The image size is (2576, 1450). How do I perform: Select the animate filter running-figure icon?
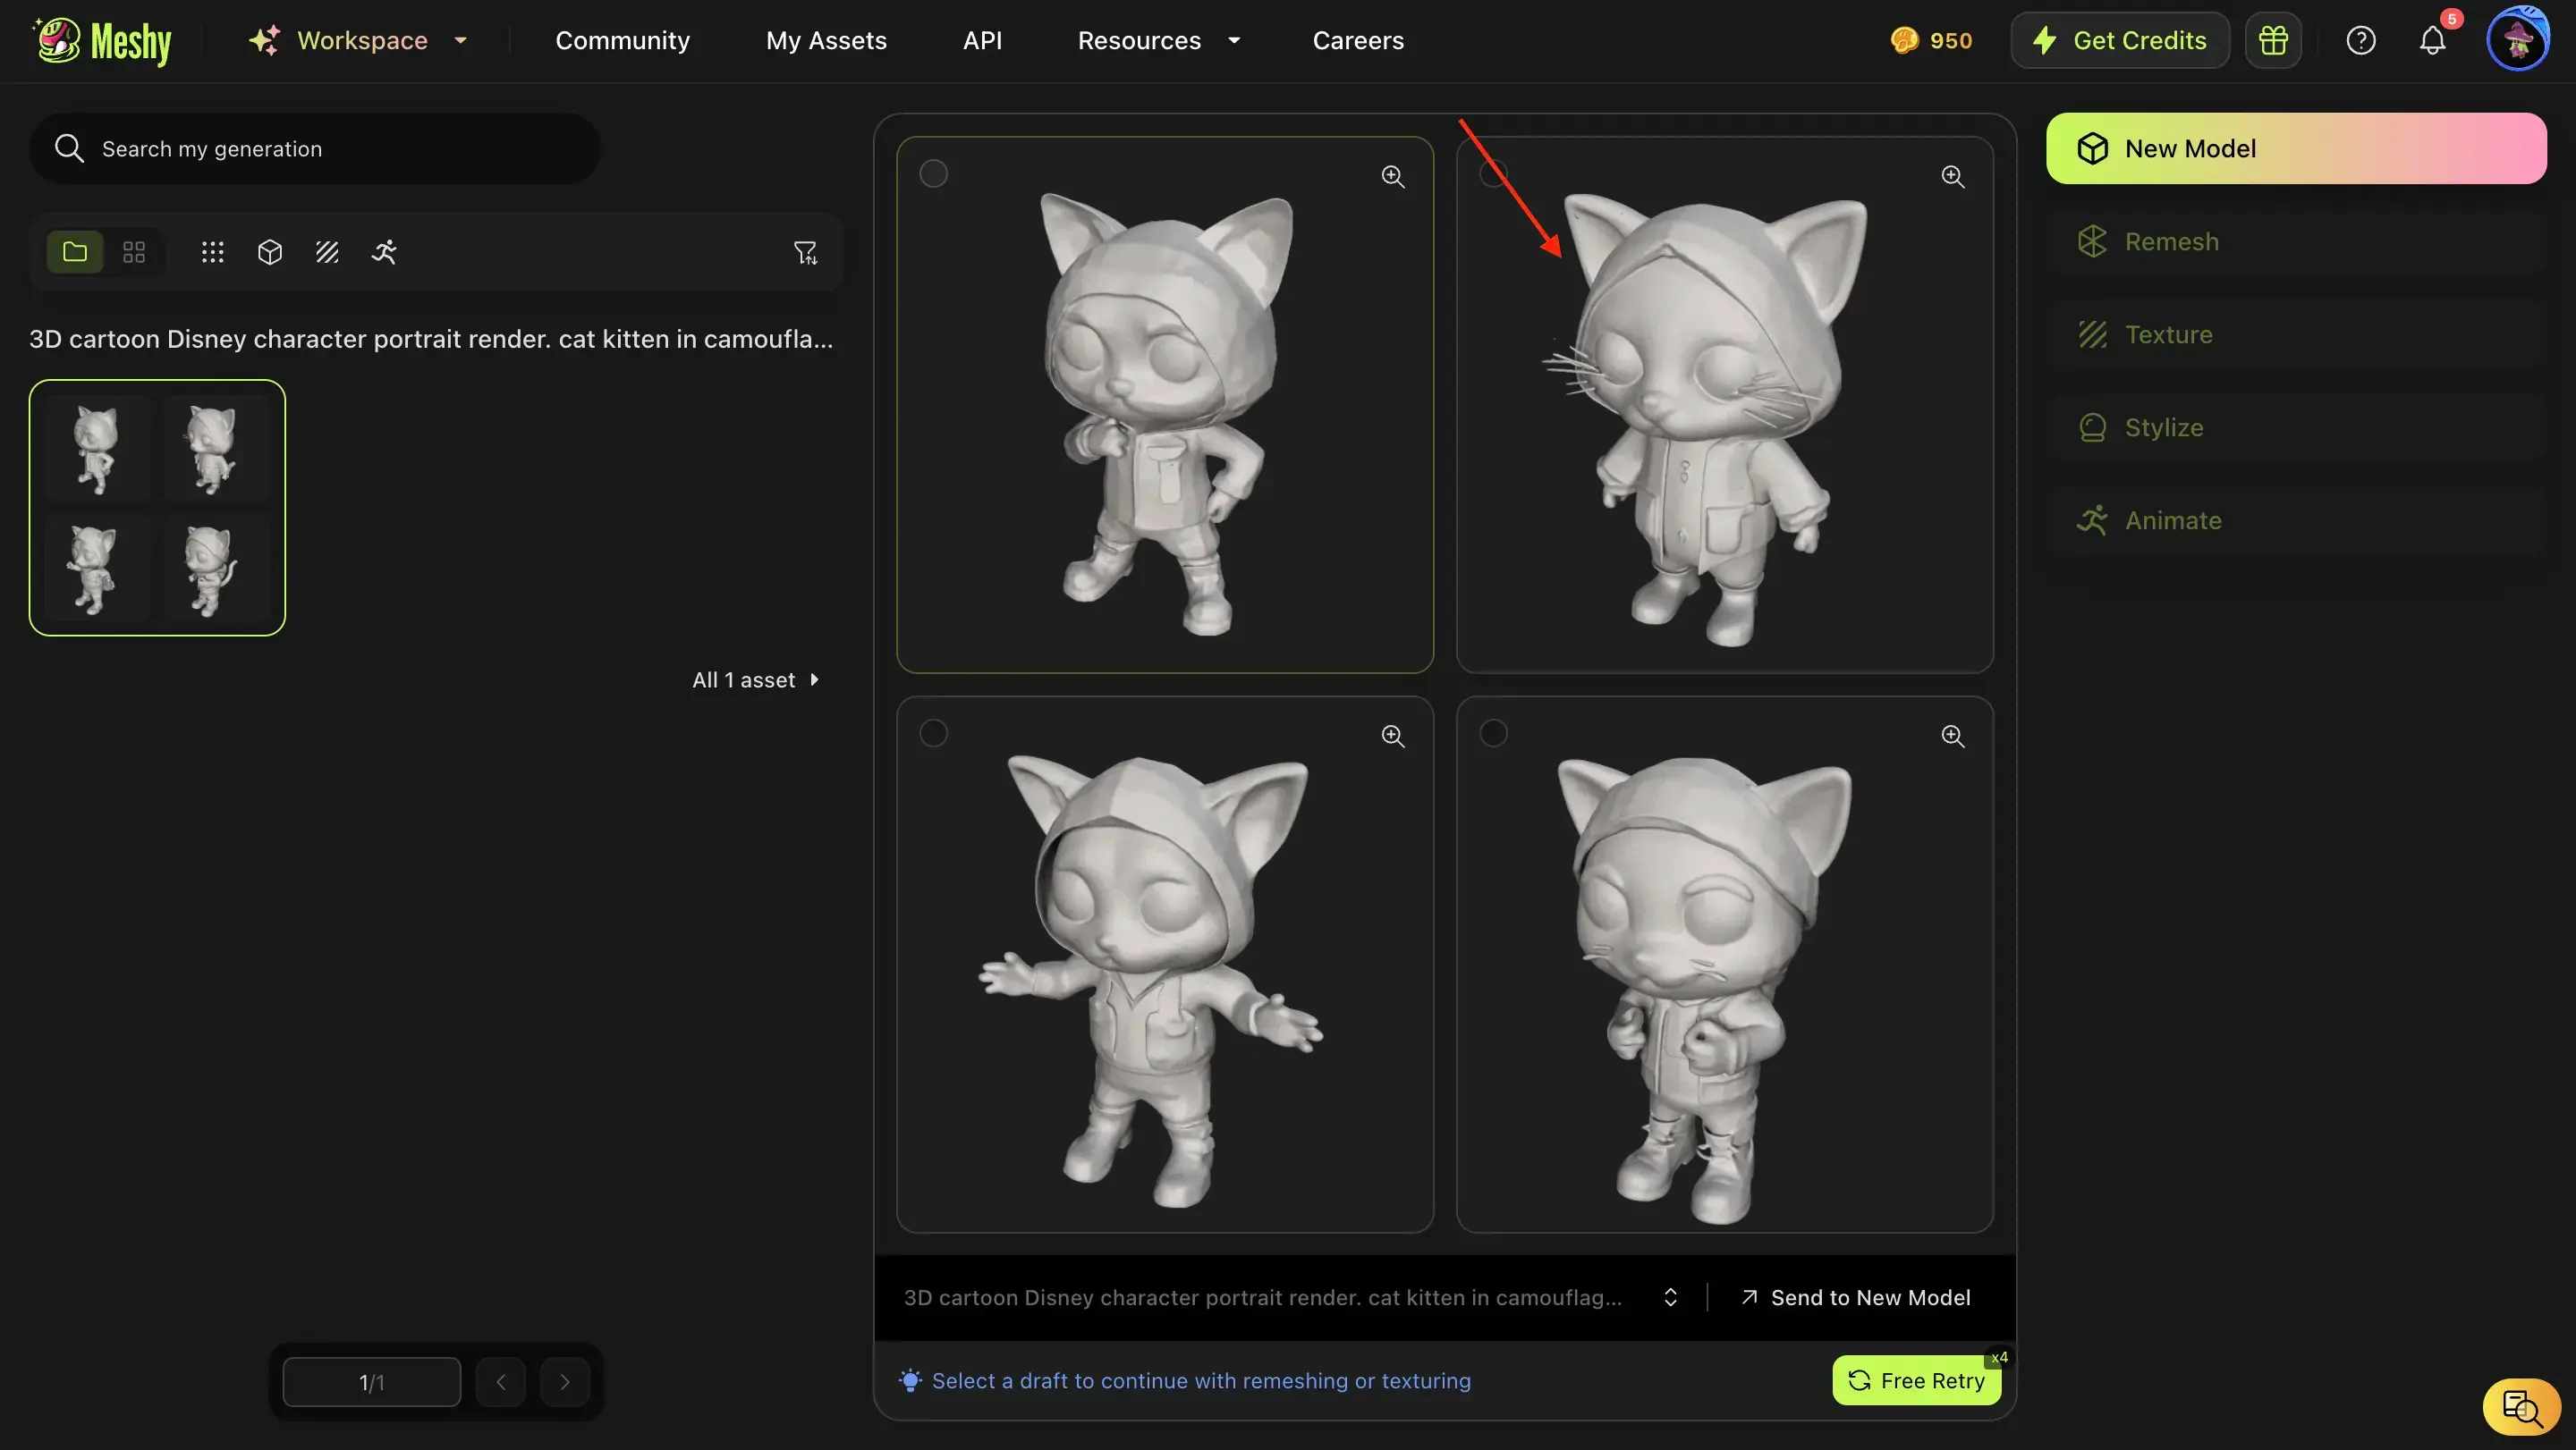(x=384, y=252)
